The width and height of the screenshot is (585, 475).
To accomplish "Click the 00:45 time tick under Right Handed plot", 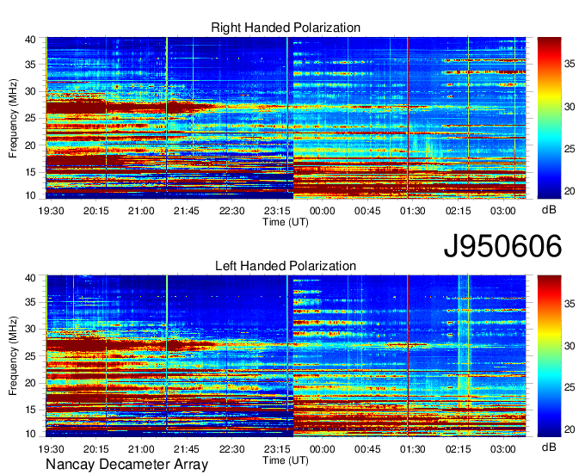I will (367, 211).
